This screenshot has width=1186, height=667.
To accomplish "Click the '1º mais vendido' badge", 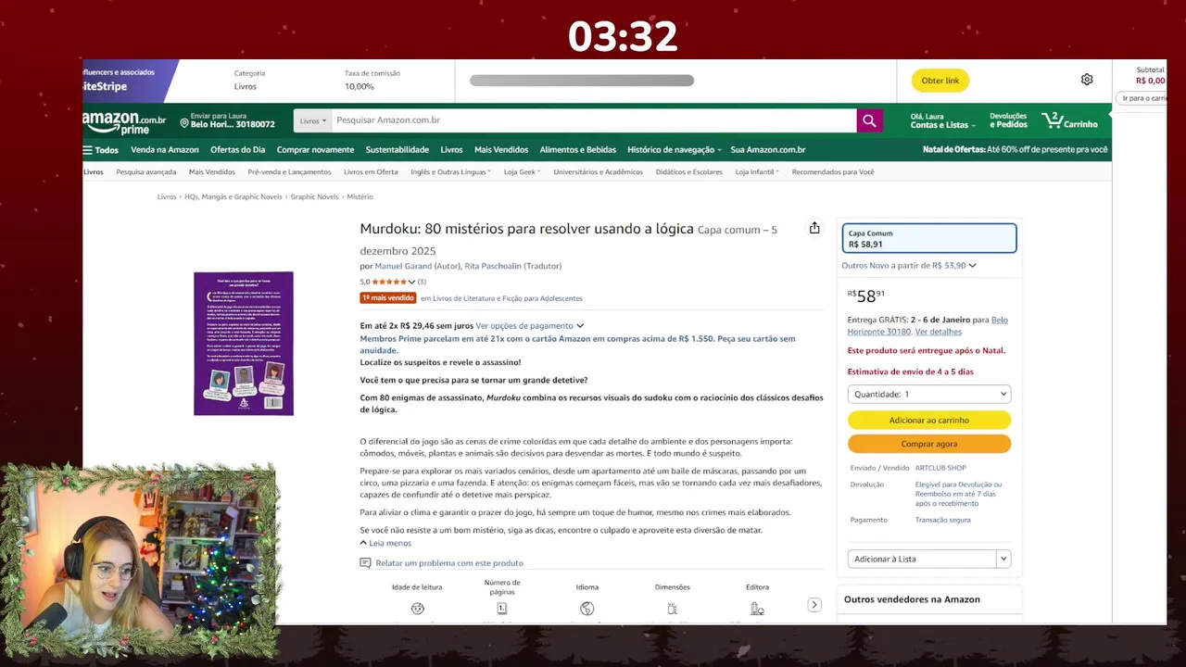I will tap(388, 298).
